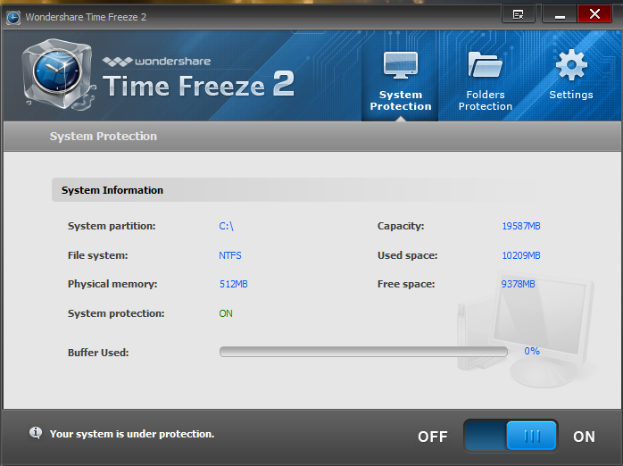Screen dimensions: 623x466
Task: Click the 'Capacity:' label
Action: point(401,226)
